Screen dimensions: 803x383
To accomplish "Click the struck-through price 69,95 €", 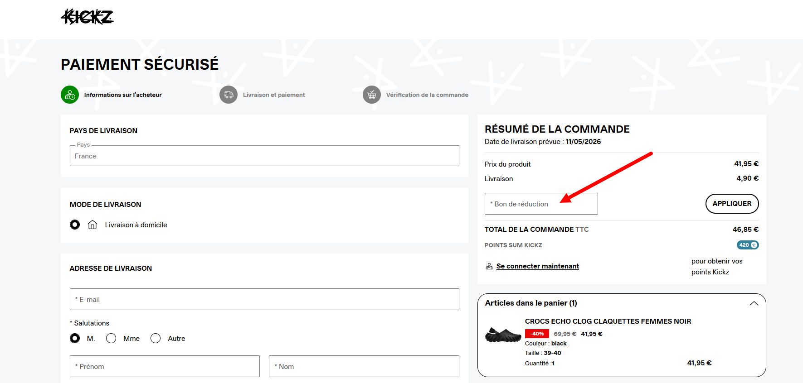I will tap(565, 334).
